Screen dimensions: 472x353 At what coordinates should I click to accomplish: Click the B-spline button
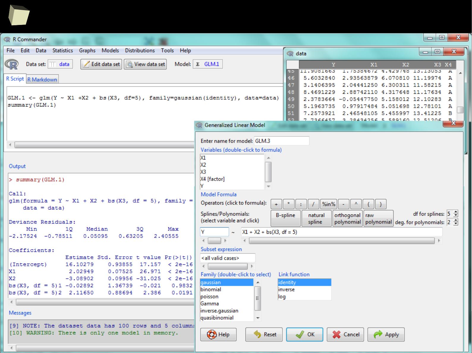click(286, 218)
